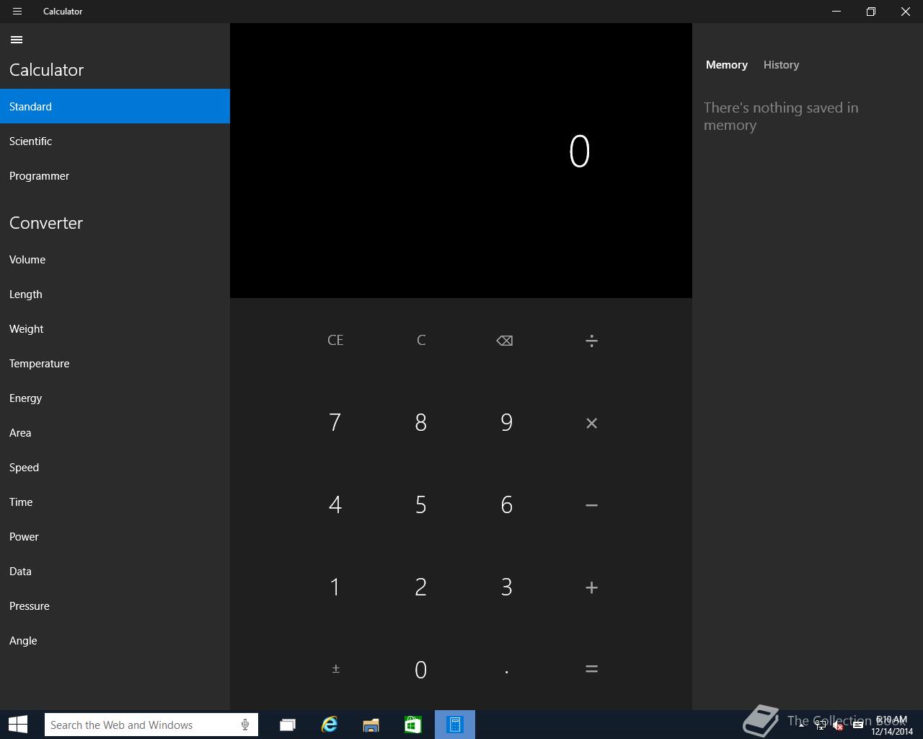
Task: Switch to the History tab
Action: pos(781,65)
